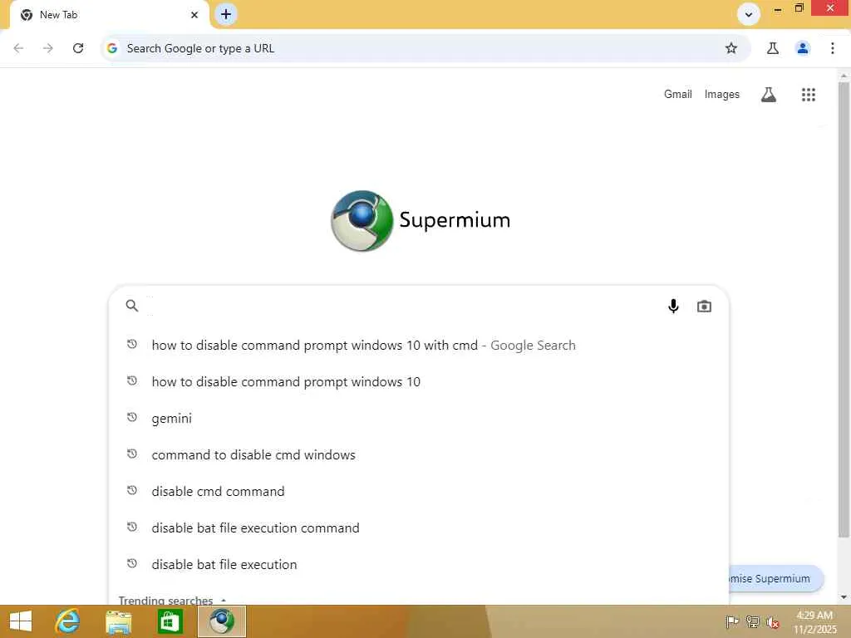Open the Images link

tap(722, 95)
